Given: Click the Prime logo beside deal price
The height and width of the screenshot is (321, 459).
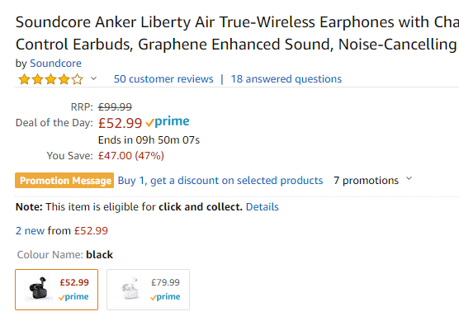Looking at the screenshot, I should coord(168,122).
